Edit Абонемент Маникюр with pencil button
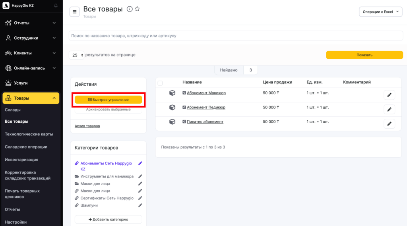This screenshot has width=407, height=226. click(389, 95)
